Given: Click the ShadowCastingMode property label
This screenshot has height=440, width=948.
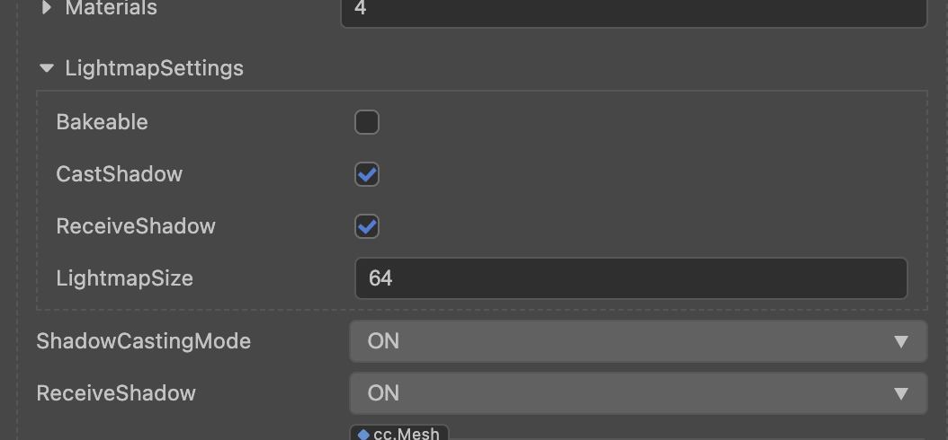Looking at the screenshot, I should [x=143, y=341].
